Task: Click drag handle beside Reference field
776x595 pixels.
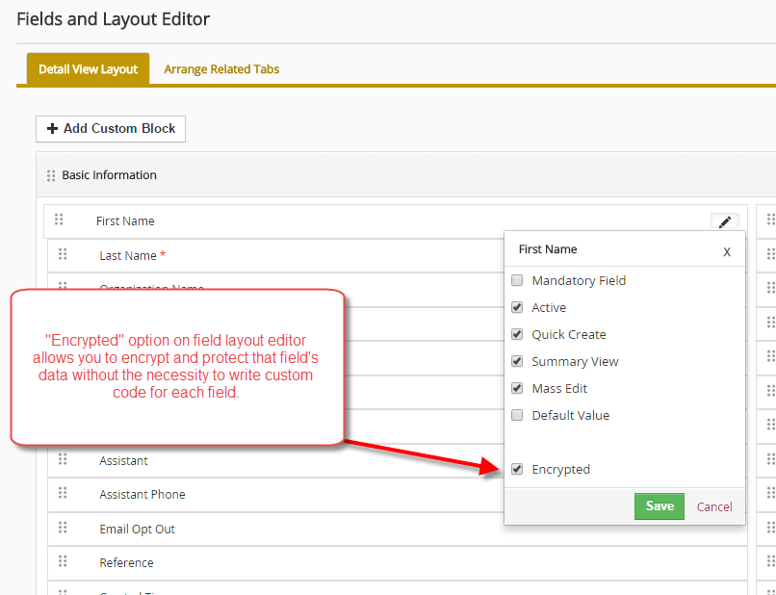Action: click(x=63, y=561)
